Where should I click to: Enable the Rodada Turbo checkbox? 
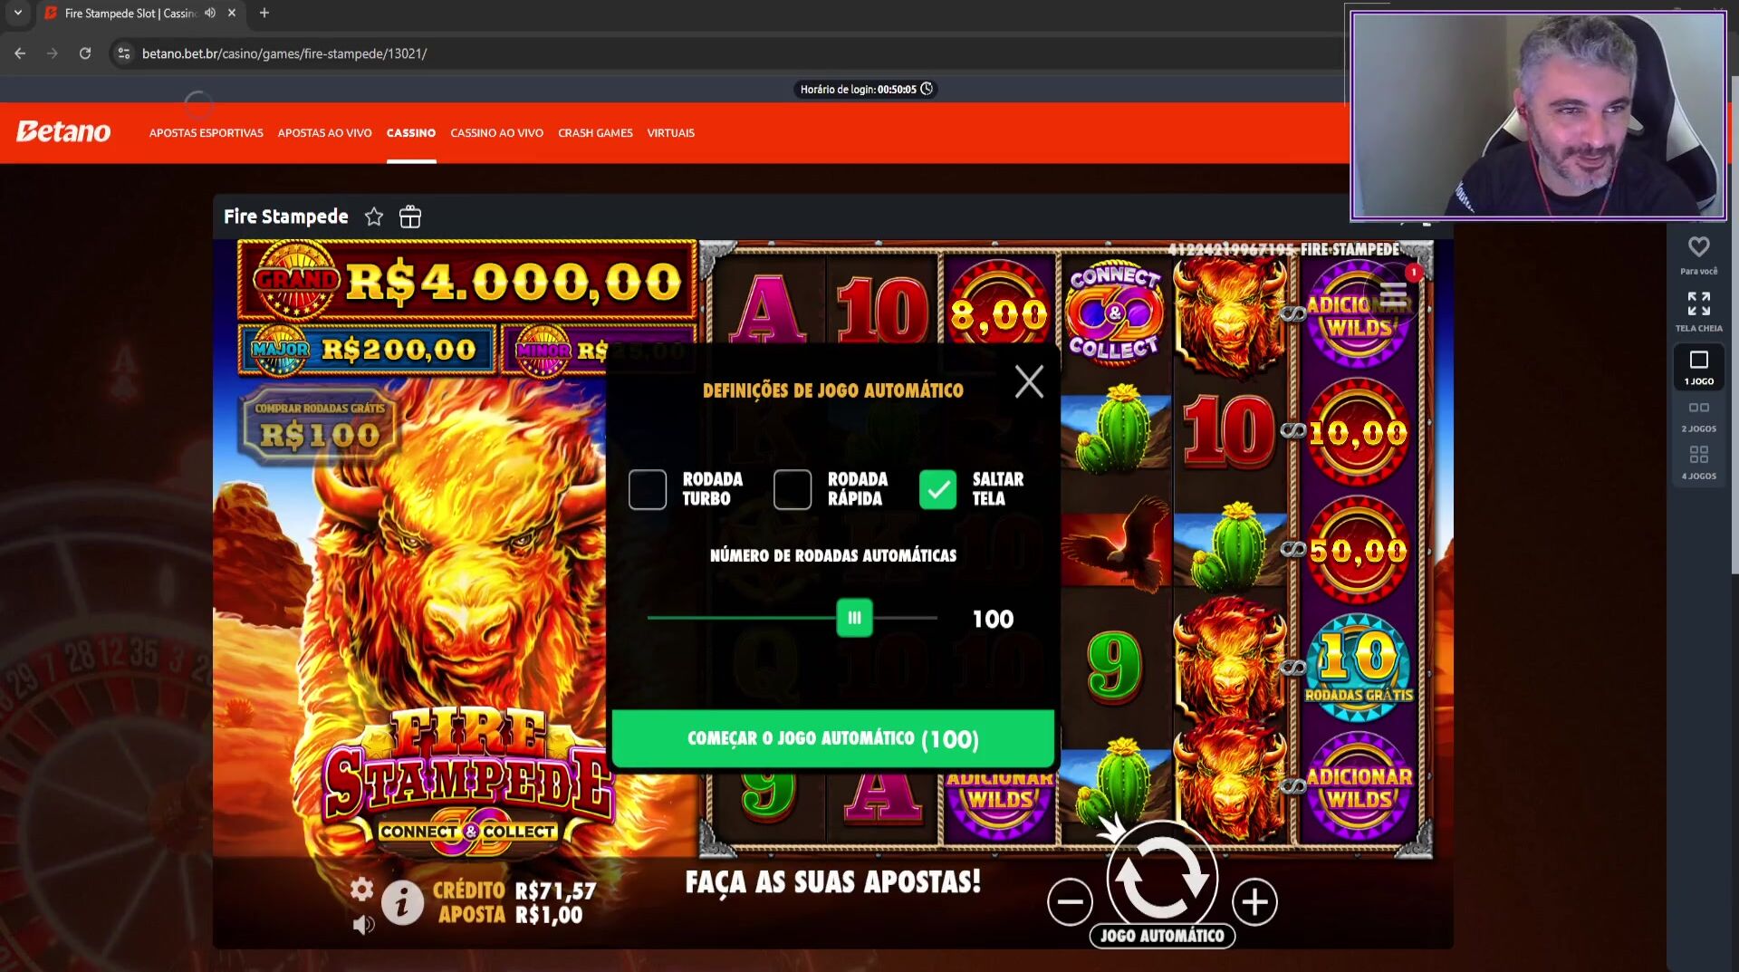[x=648, y=489]
